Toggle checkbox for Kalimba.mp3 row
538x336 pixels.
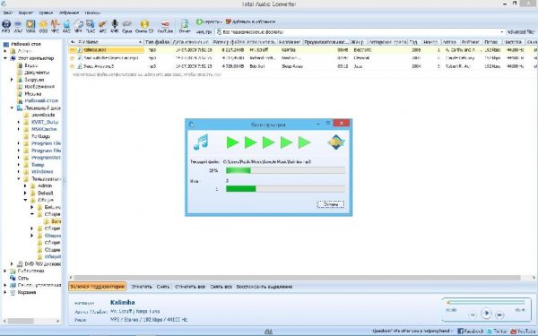73,50
